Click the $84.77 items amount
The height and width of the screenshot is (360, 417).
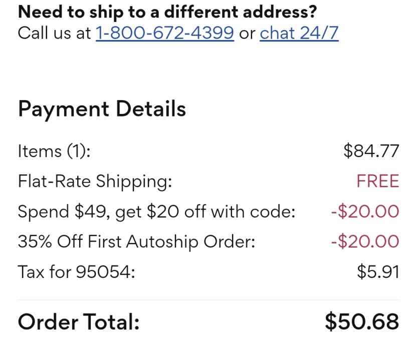[x=371, y=150]
